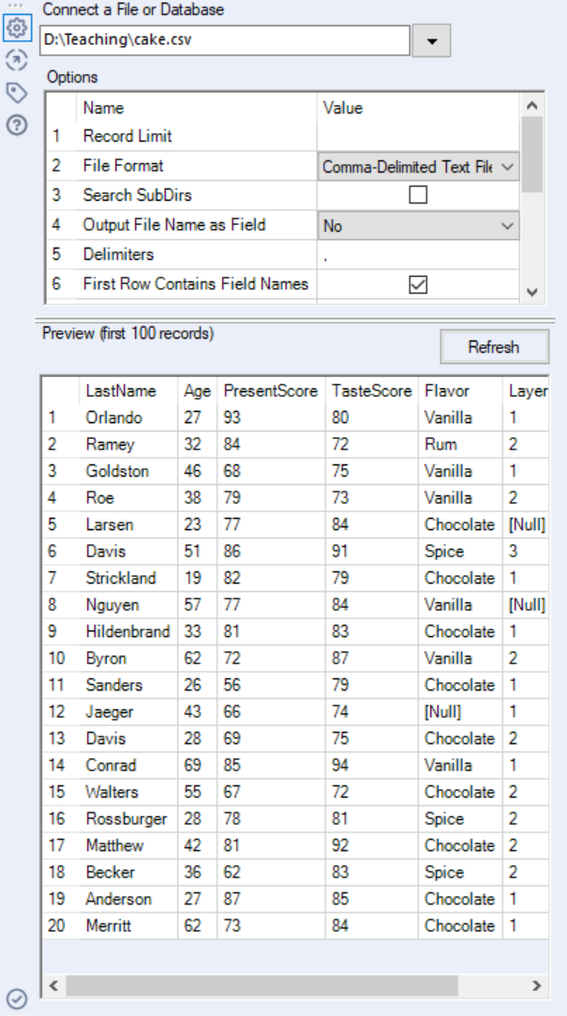The image size is (567, 1016).
Task: Open the Annotation tag tab
Action: 15,92
